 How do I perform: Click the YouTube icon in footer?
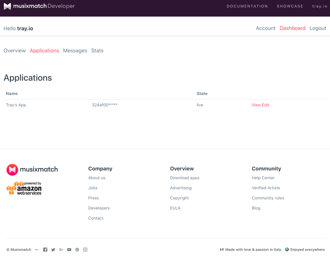point(69,250)
